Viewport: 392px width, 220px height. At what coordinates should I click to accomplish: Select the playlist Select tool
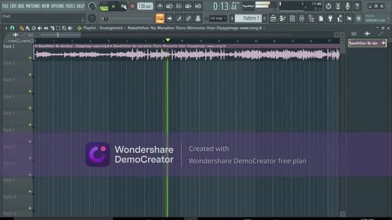58,28
